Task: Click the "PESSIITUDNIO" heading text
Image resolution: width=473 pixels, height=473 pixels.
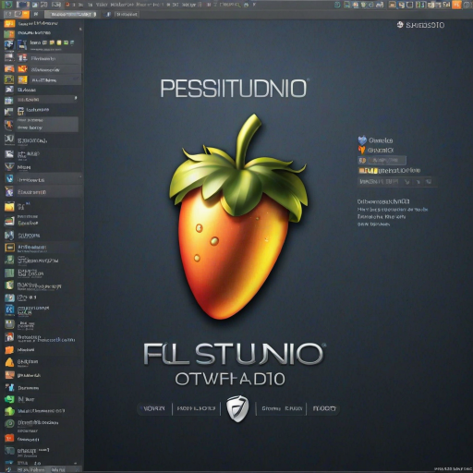Action: (x=234, y=89)
